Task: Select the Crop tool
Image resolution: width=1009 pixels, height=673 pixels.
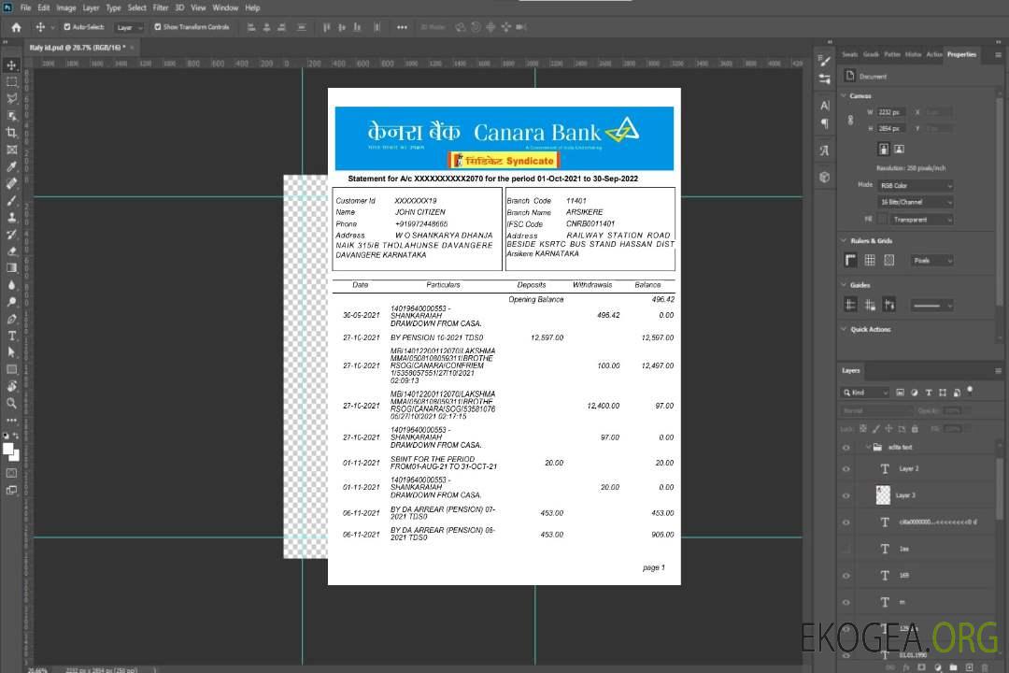Action: [11, 132]
